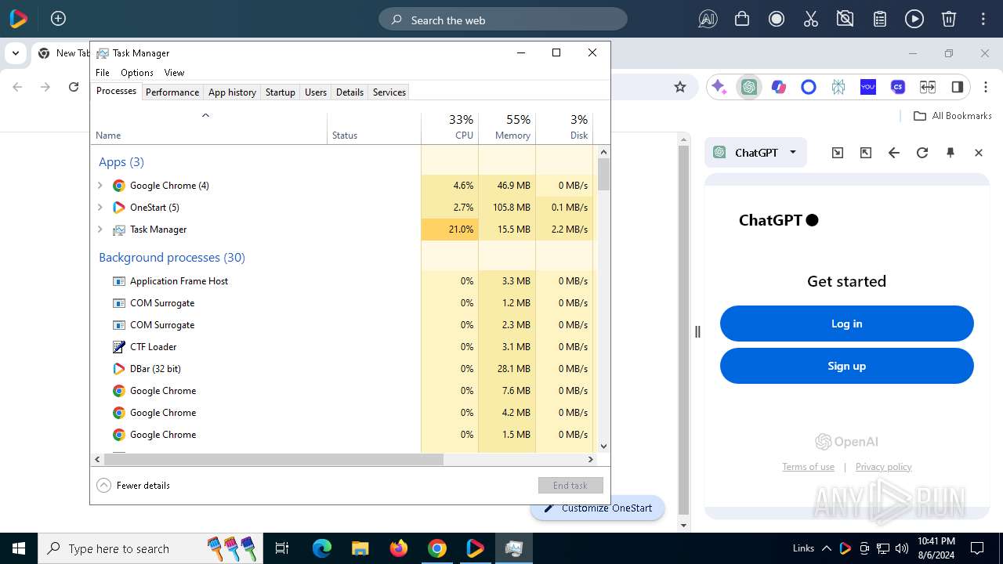Select the Copilot icon in the AI bar
Image resolution: width=1003 pixels, height=564 pixels.
[x=779, y=87]
